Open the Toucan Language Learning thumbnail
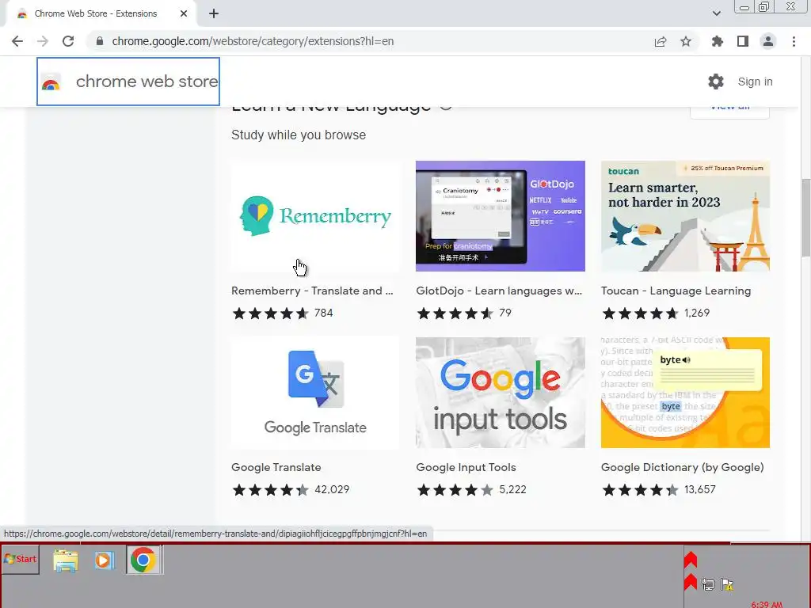The height and width of the screenshot is (608, 811). point(685,216)
